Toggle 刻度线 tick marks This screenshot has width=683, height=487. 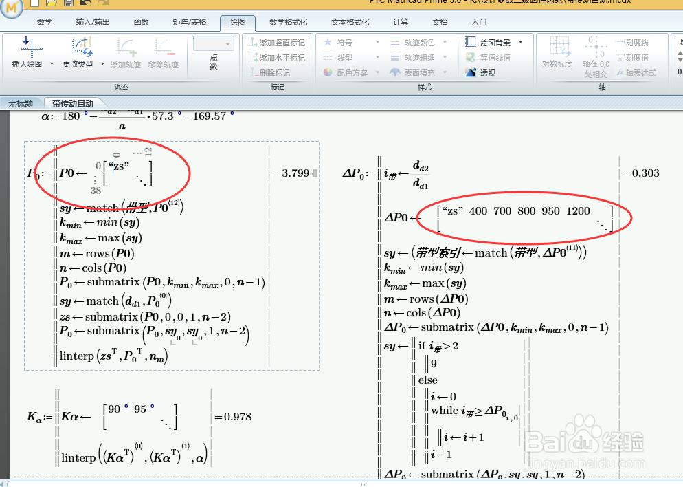pyautogui.click(x=631, y=42)
